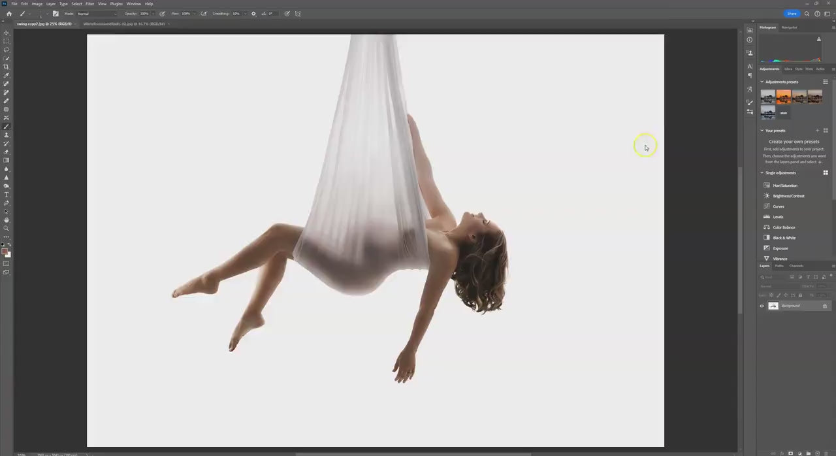Screen dimensions: 836x456
Task: Collapse the Single adjustments section
Action: (x=762, y=173)
